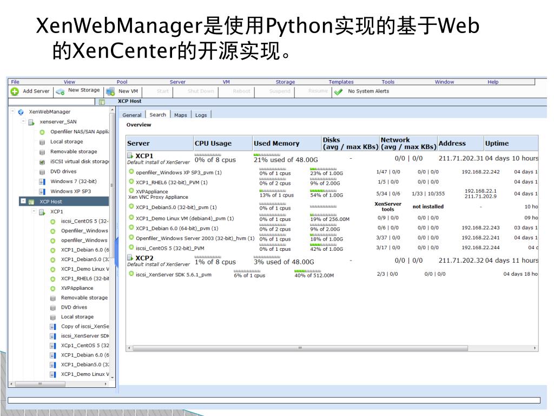Click the XCP Host pool icon in tree

(x=31, y=201)
